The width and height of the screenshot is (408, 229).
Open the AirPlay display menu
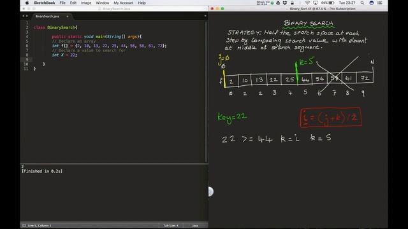(316, 3)
